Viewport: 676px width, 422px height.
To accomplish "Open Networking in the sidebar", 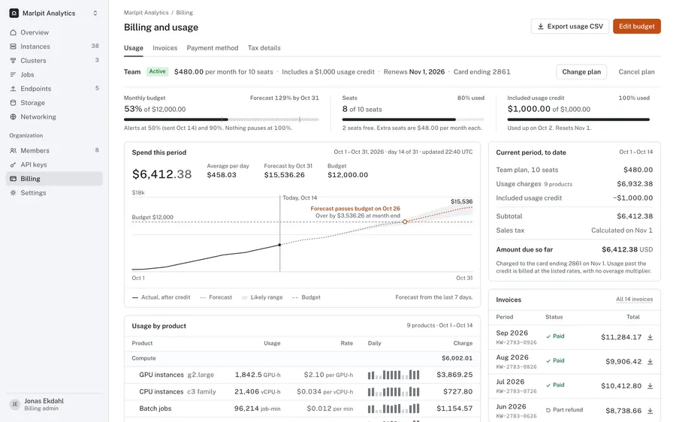I will 54,117.
